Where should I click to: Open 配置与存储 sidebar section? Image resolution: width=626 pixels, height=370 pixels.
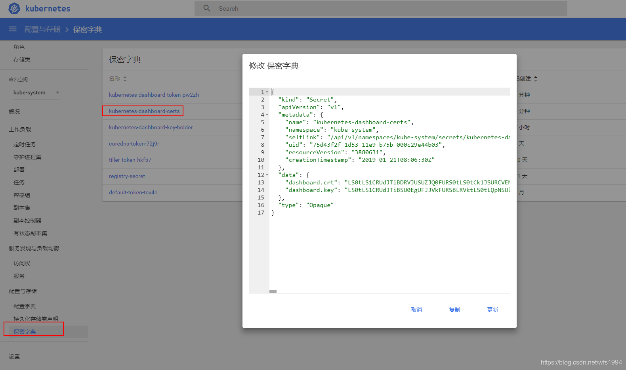tap(23, 291)
